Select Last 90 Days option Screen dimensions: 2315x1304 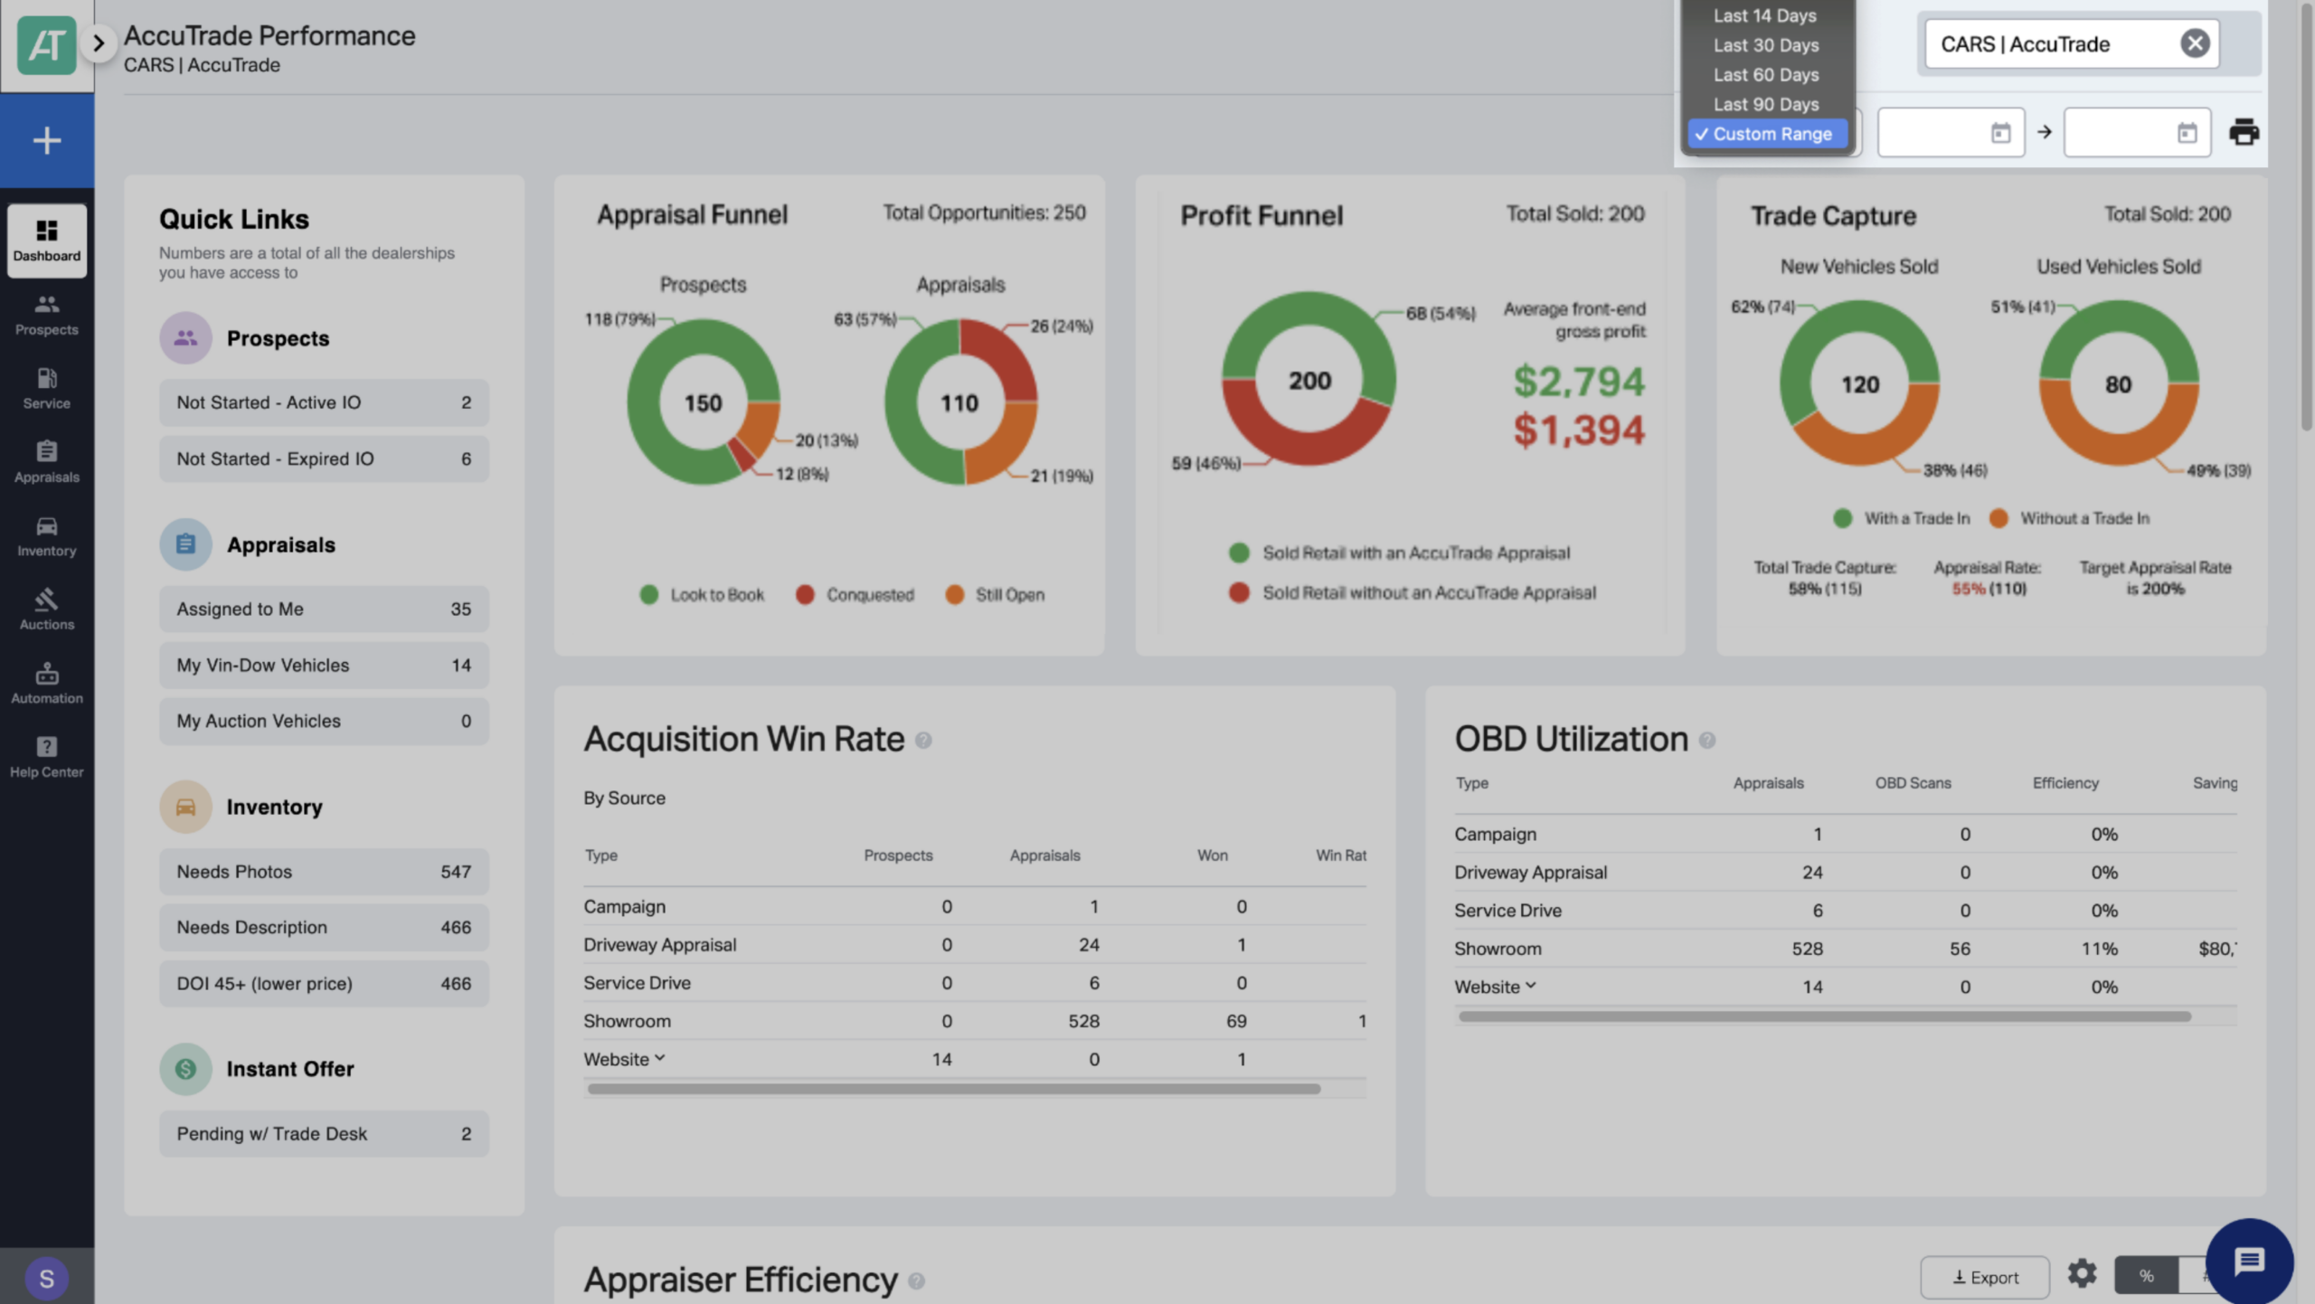pos(1765,104)
